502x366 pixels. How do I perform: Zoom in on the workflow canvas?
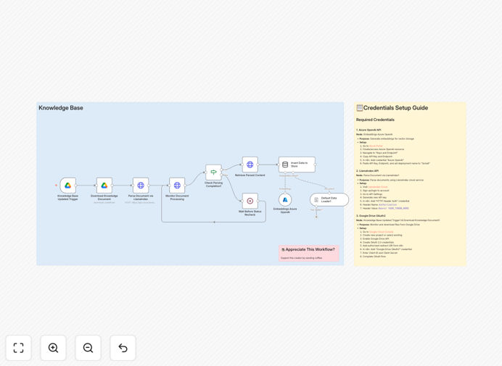click(53, 348)
